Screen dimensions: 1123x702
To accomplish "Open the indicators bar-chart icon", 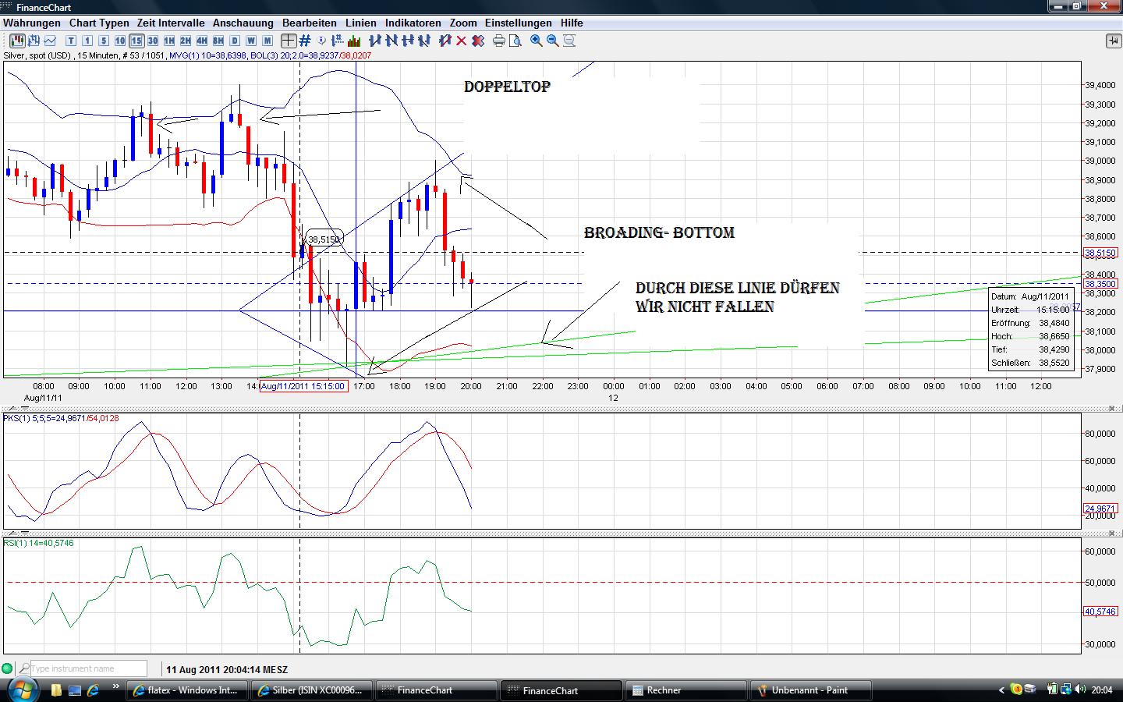I will [354, 41].
